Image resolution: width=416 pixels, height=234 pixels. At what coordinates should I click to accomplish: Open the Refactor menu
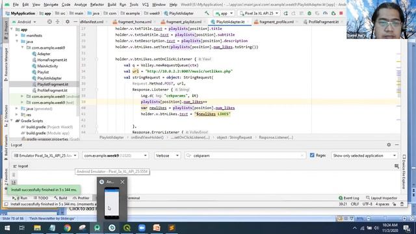pos(97,5)
